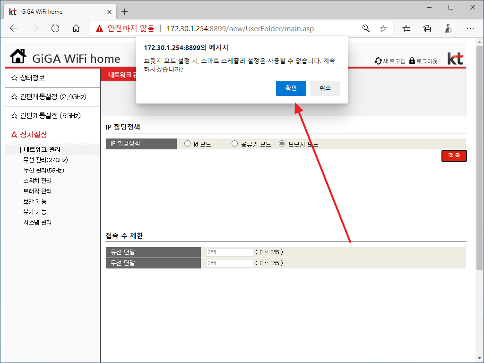Click the kt logo in the header
The width and height of the screenshot is (484, 363).
pos(456,58)
